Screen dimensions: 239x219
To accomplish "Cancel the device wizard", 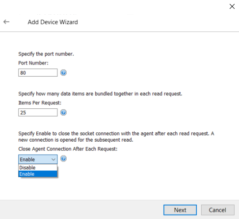I will (218, 210).
